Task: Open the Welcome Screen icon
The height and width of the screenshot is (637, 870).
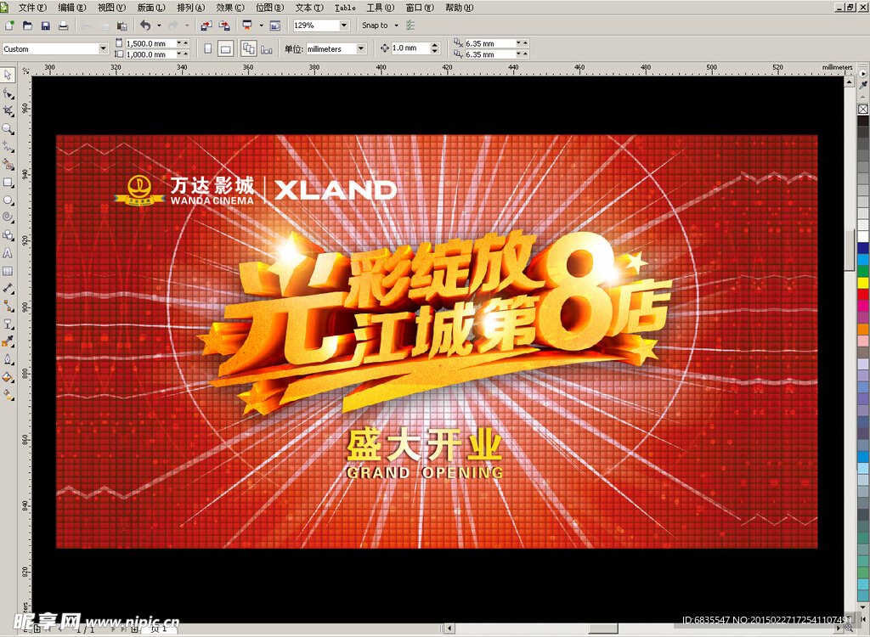Action: tap(274, 25)
